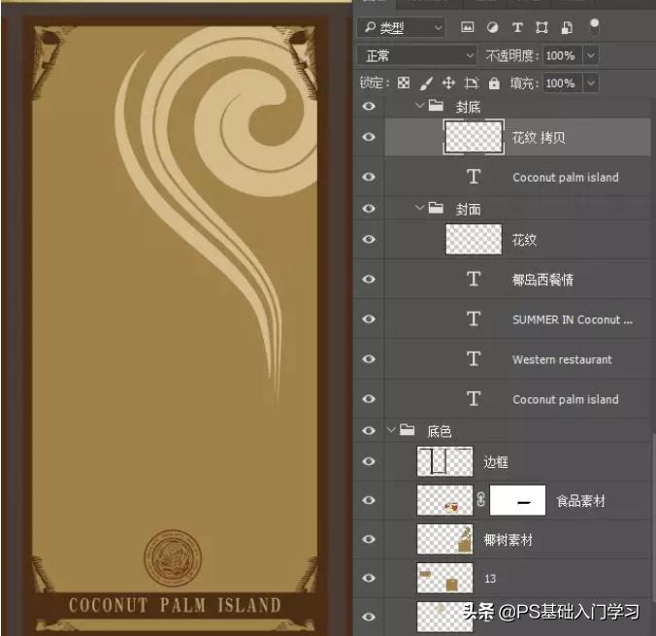The height and width of the screenshot is (636, 656).
Task: Lock layer position with move icon
Action: point(448,84)
